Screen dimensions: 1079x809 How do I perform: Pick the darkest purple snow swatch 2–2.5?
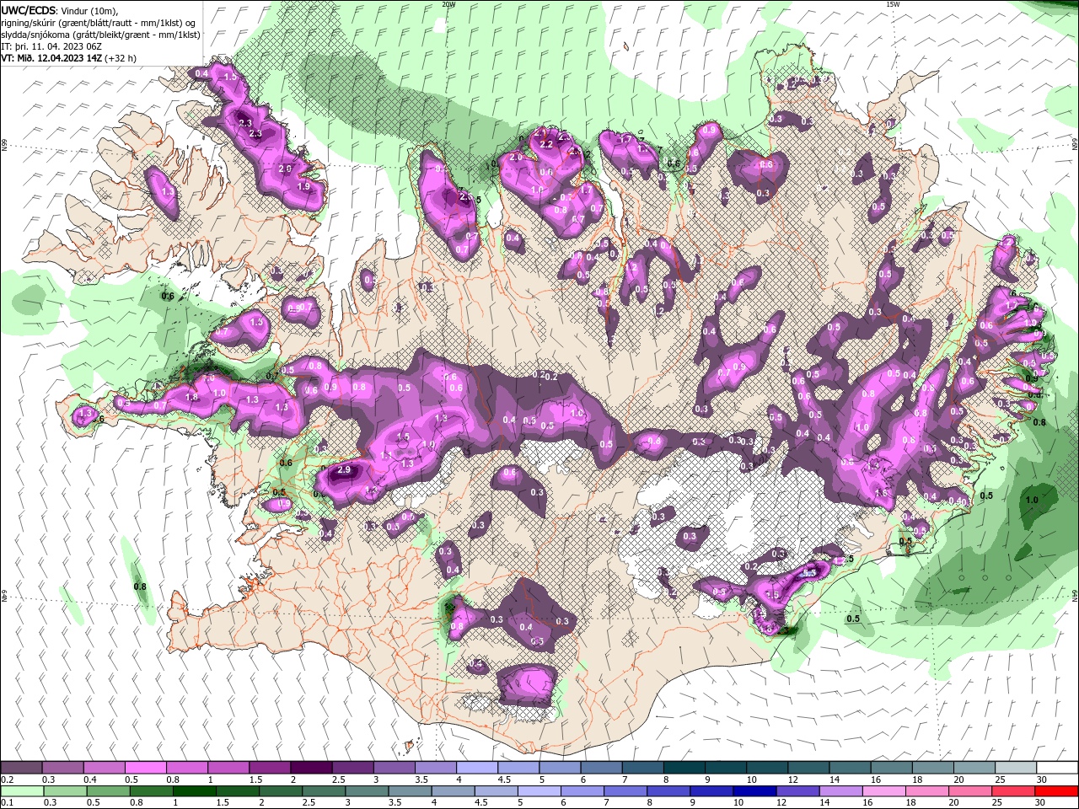(x=310, y=768)
